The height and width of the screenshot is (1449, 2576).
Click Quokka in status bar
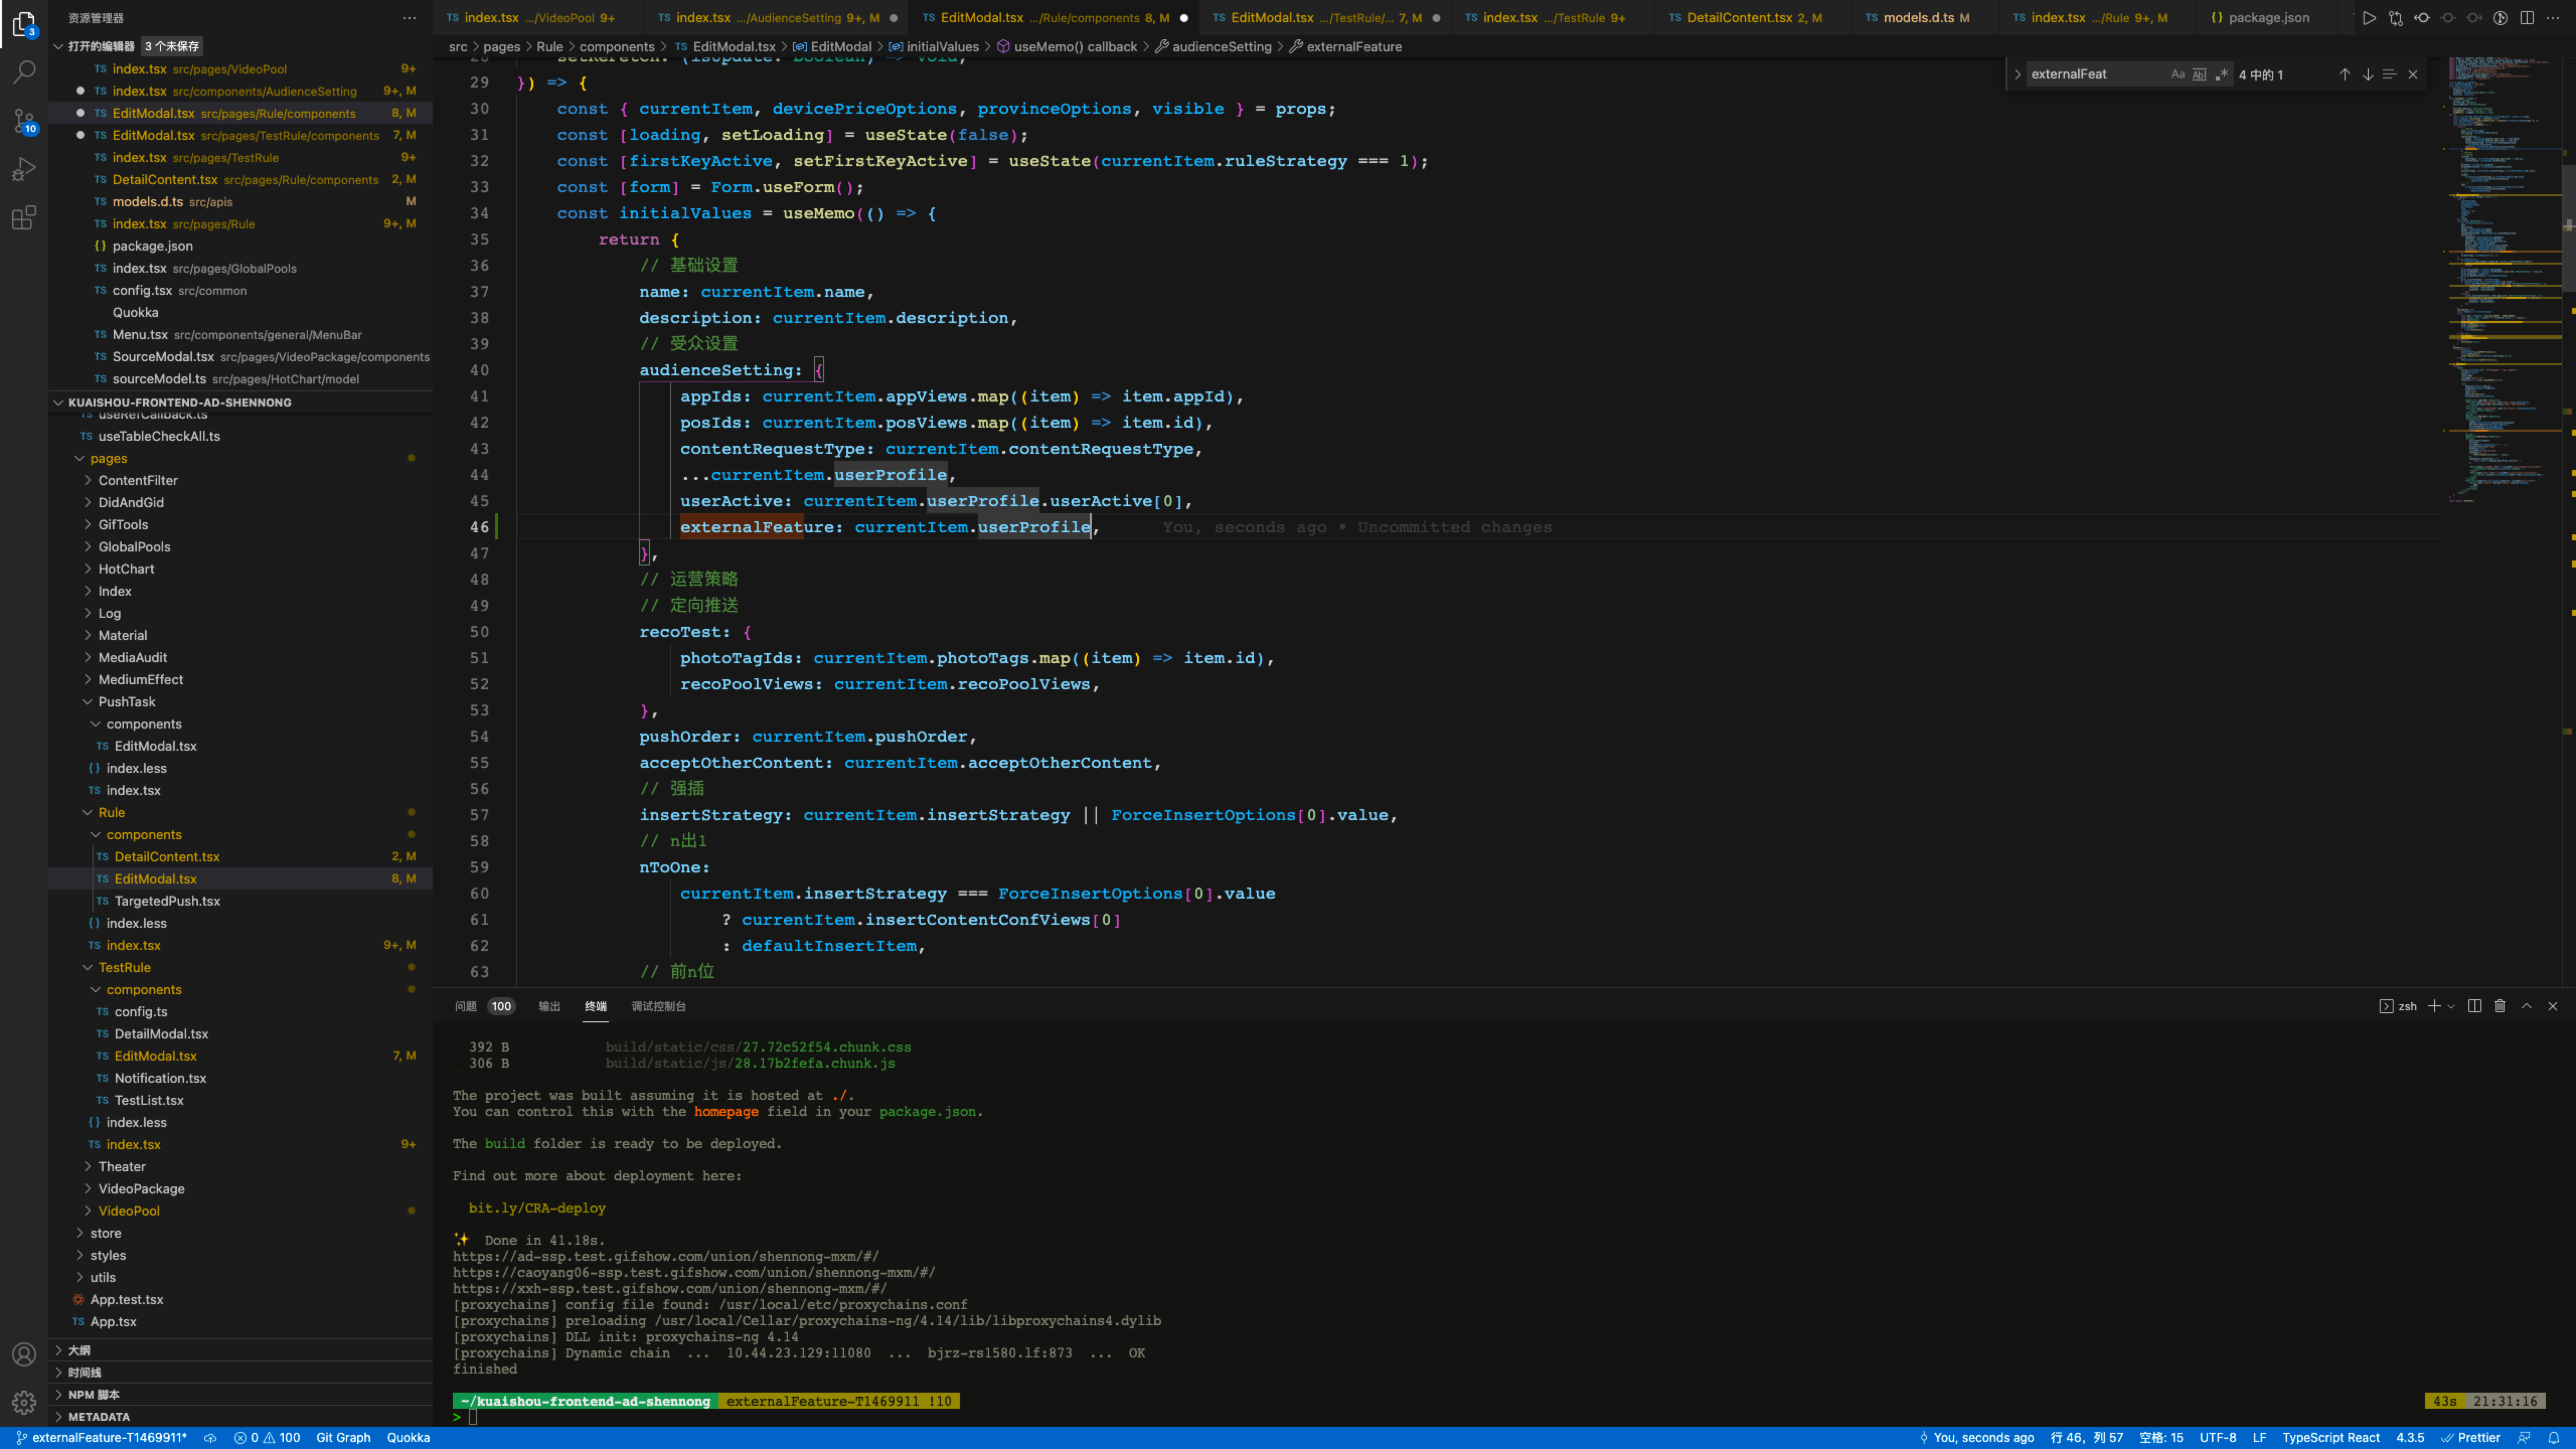[408, 1438]
